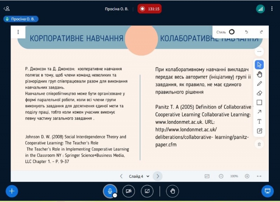Select the Hand pan tool
This screenshot has height=202, width=280.
(259, 74)
